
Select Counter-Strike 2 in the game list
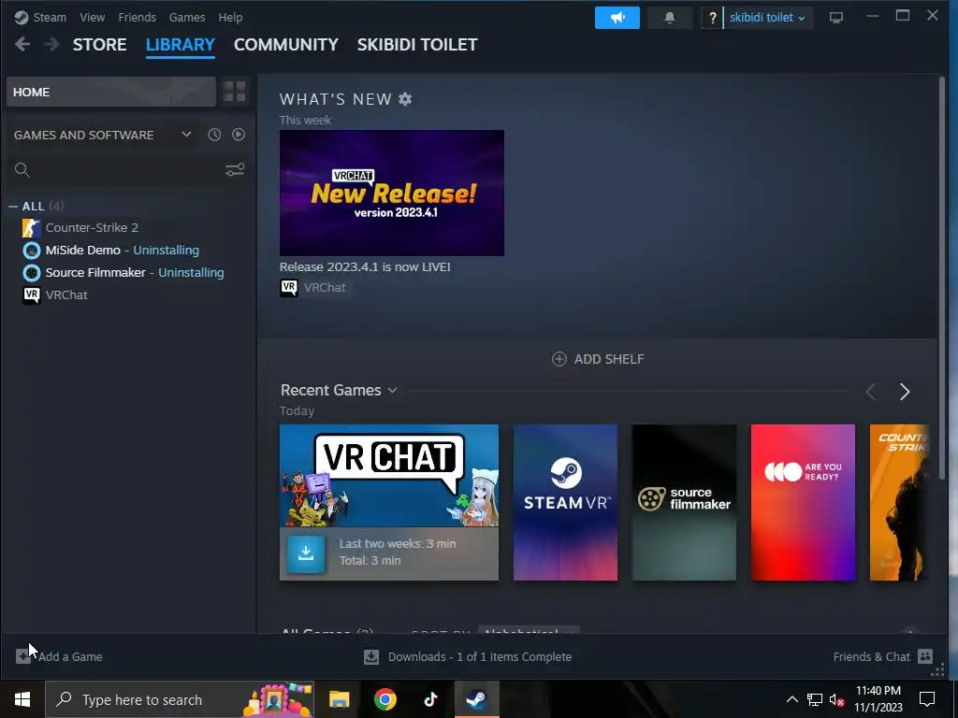[x=92, y=228]
